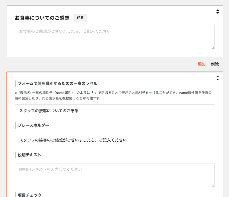Click the 項目チェック section heading

(x=29, y=195)
